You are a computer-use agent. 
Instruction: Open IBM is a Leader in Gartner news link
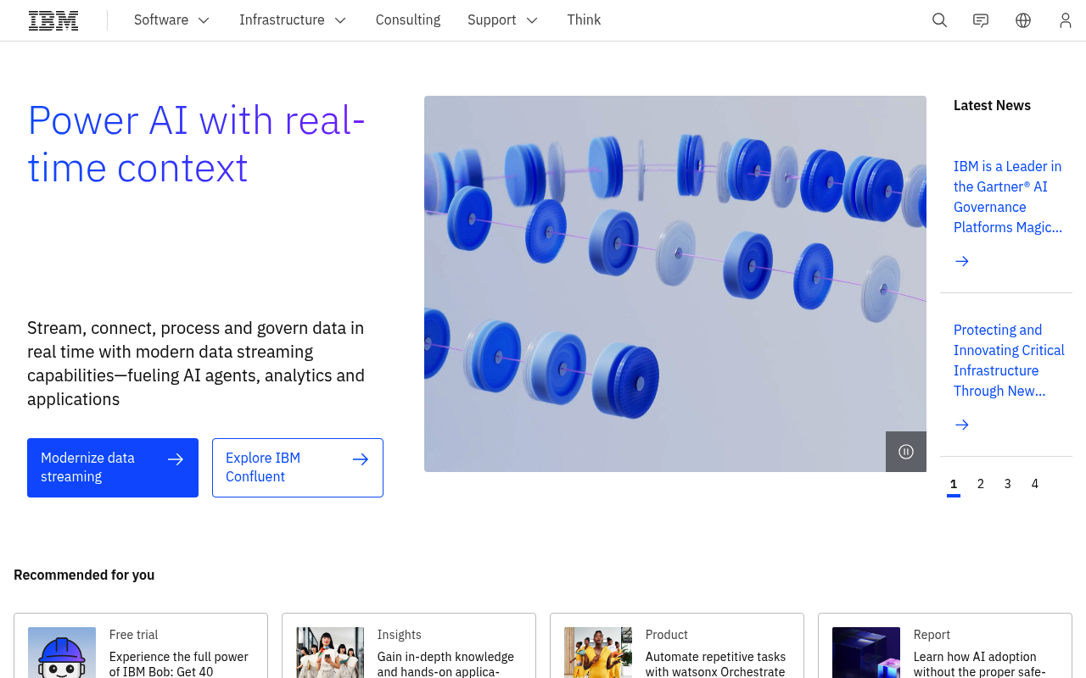click(1007, 197)
